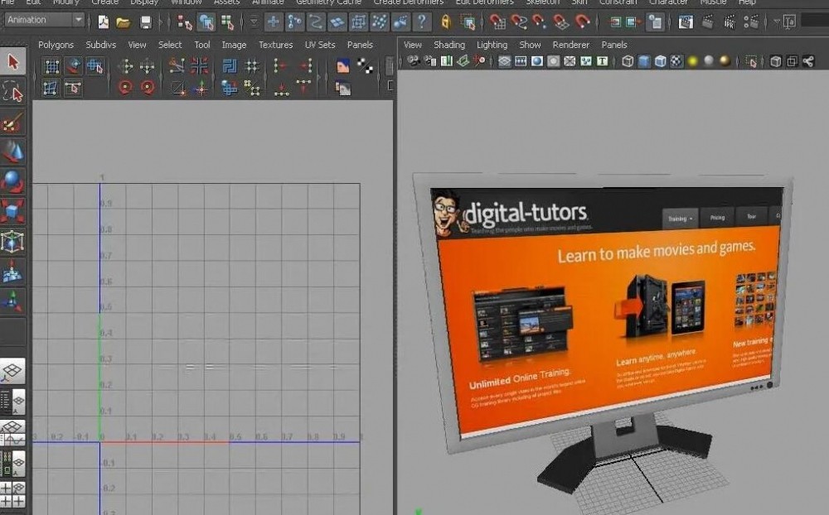
Task: Enable Snap to Curves magnet
Action: click(x=519, y=22)
